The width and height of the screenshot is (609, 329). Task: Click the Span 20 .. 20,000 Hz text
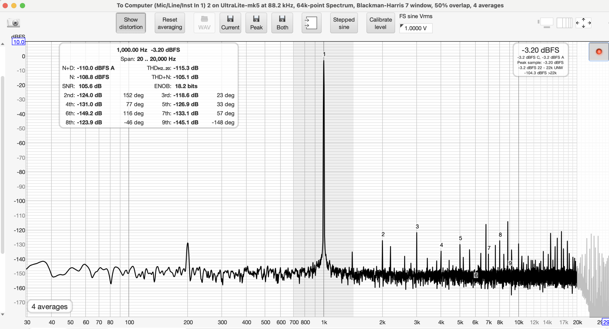(x=148, y=59)
